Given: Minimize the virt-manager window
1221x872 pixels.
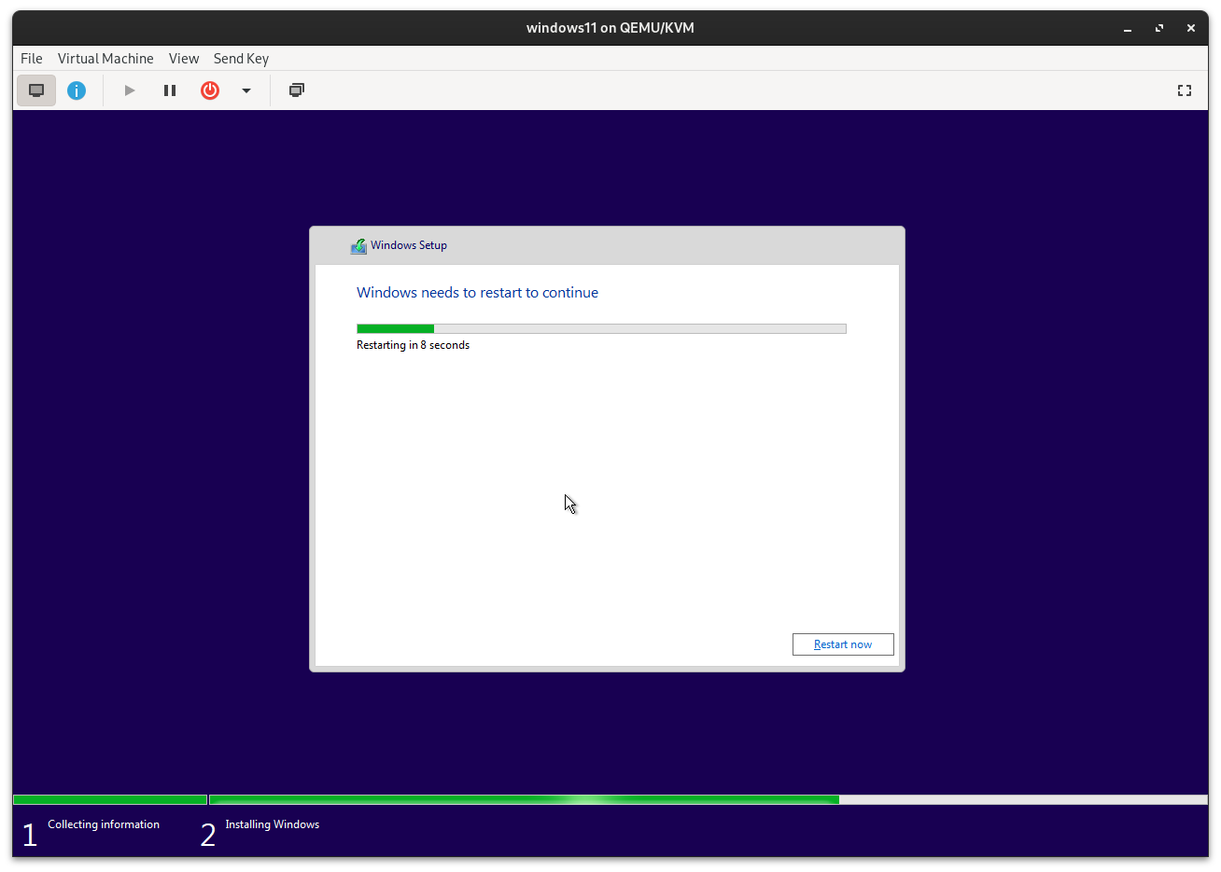Looking at the screenshot, I should [1128, 28].
